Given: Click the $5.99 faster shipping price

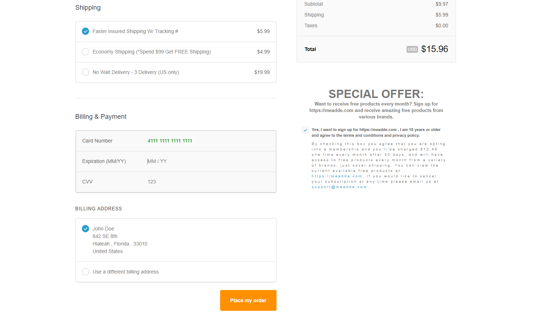Looking at the screenshot, I should (x=263, y=31).
